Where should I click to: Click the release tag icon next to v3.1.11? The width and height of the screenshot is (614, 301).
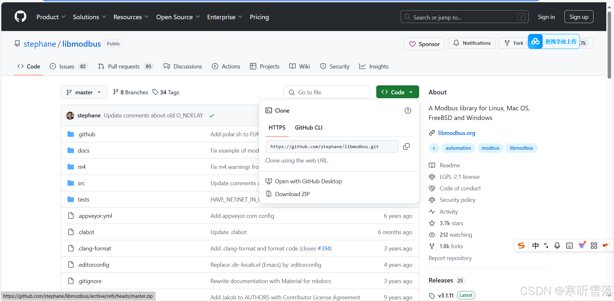tap(432, 296)
